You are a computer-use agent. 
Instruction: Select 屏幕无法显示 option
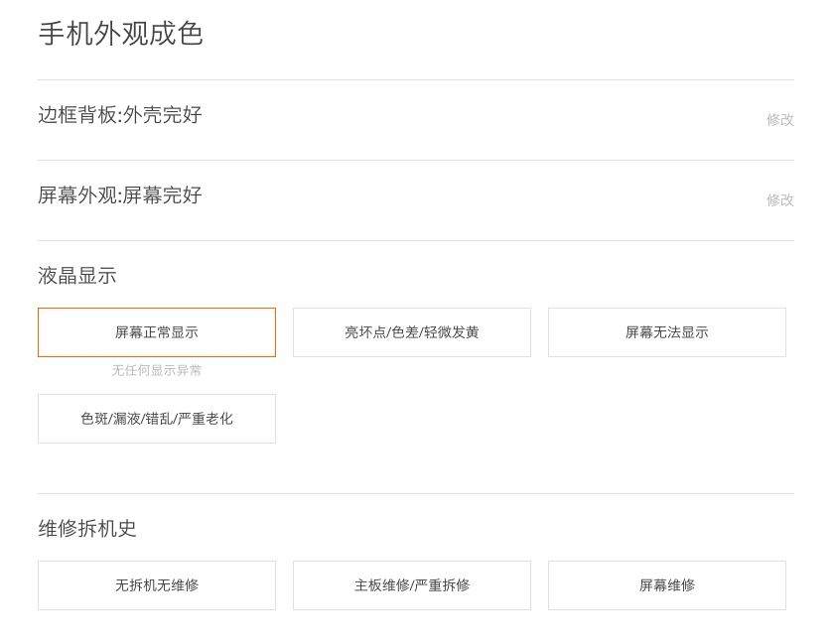667,332
